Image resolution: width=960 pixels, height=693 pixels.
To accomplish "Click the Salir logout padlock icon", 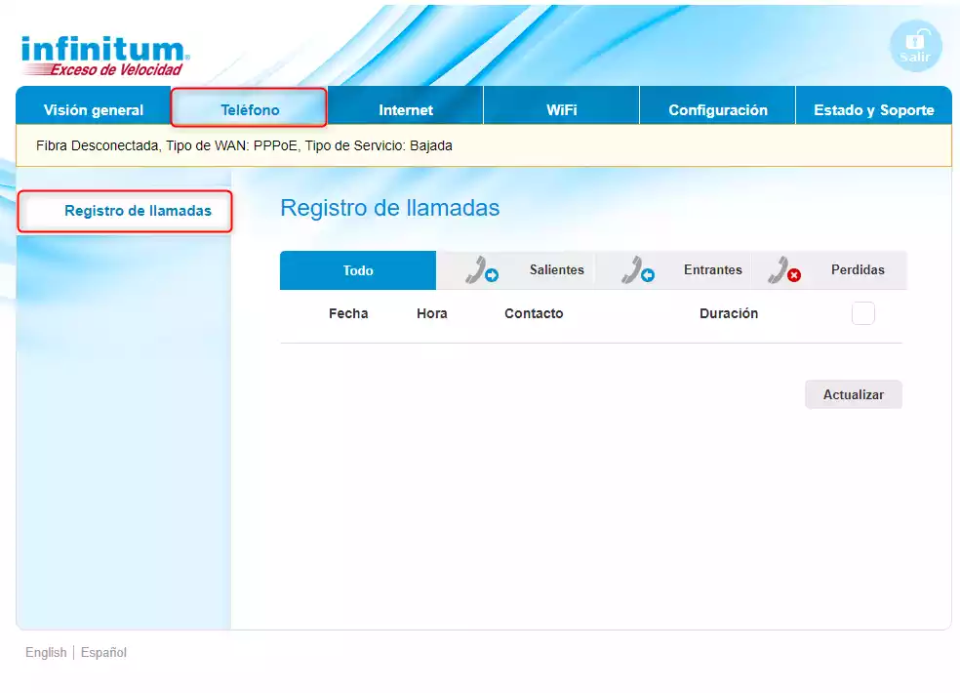I will (x=915, y=45).
